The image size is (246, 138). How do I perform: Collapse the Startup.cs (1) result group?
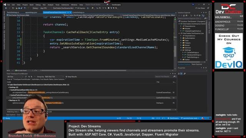pyautogui.click(x=8, y=100)
